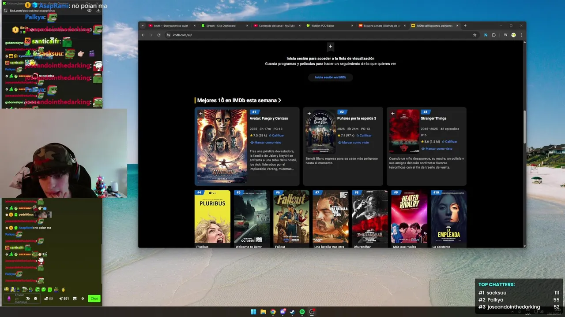Mark Puñales por la espalda 3 as watched

tap(353, 143)
